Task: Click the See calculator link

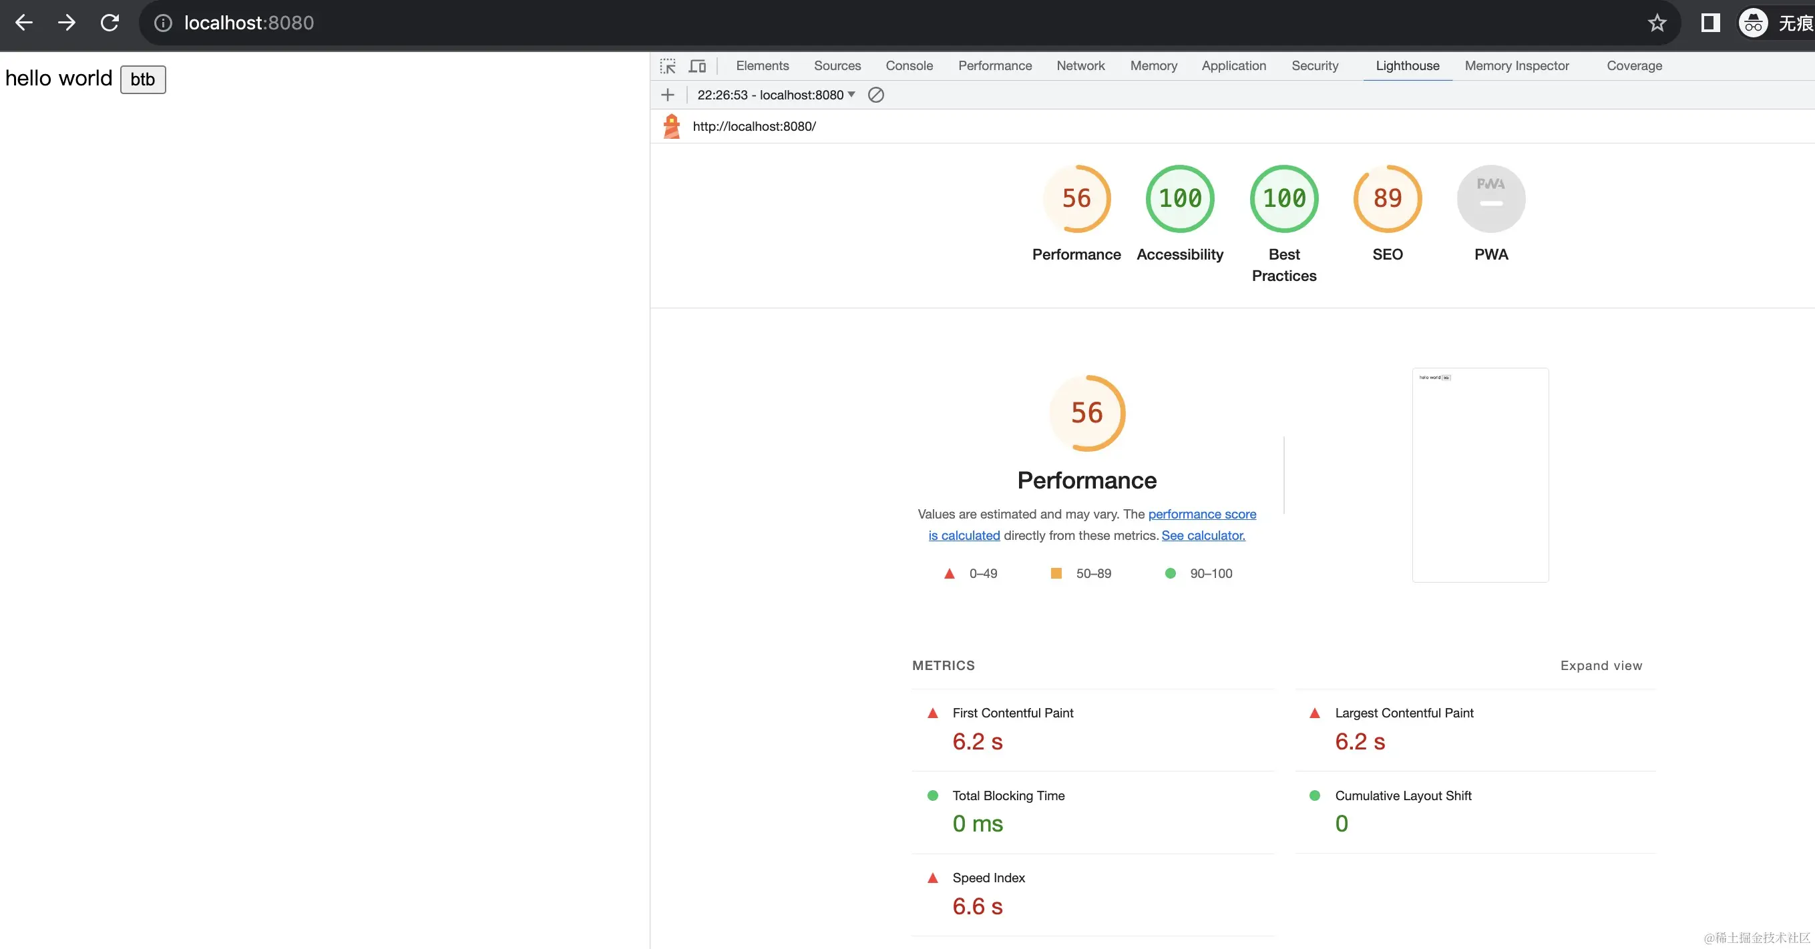Action: [1203, 536]
